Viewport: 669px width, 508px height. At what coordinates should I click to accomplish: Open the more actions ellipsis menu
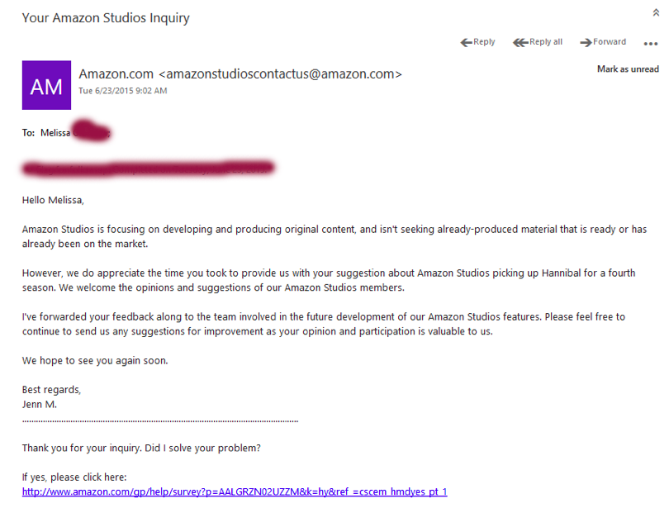point(650,45)
